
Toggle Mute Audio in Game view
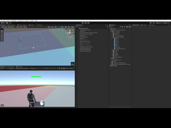coord(62,69)
